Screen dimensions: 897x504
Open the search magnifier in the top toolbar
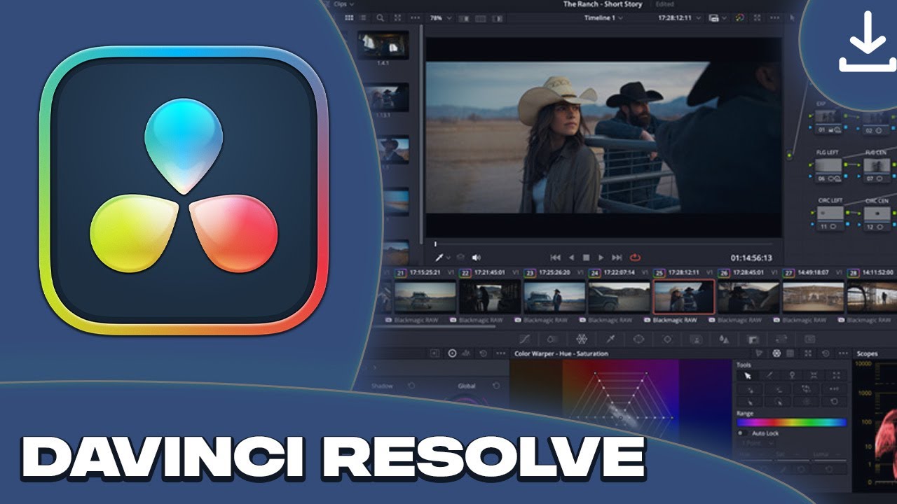click(x=380, y=18)
